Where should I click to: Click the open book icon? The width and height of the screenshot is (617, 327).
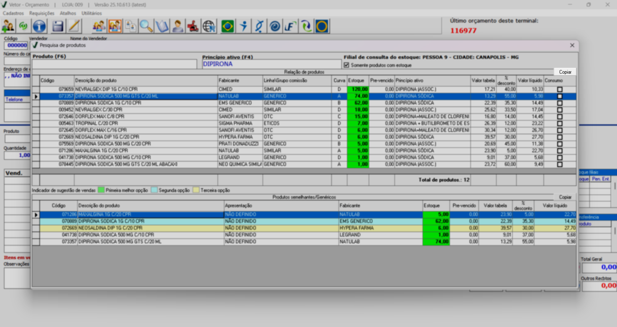tap(162, 26)
